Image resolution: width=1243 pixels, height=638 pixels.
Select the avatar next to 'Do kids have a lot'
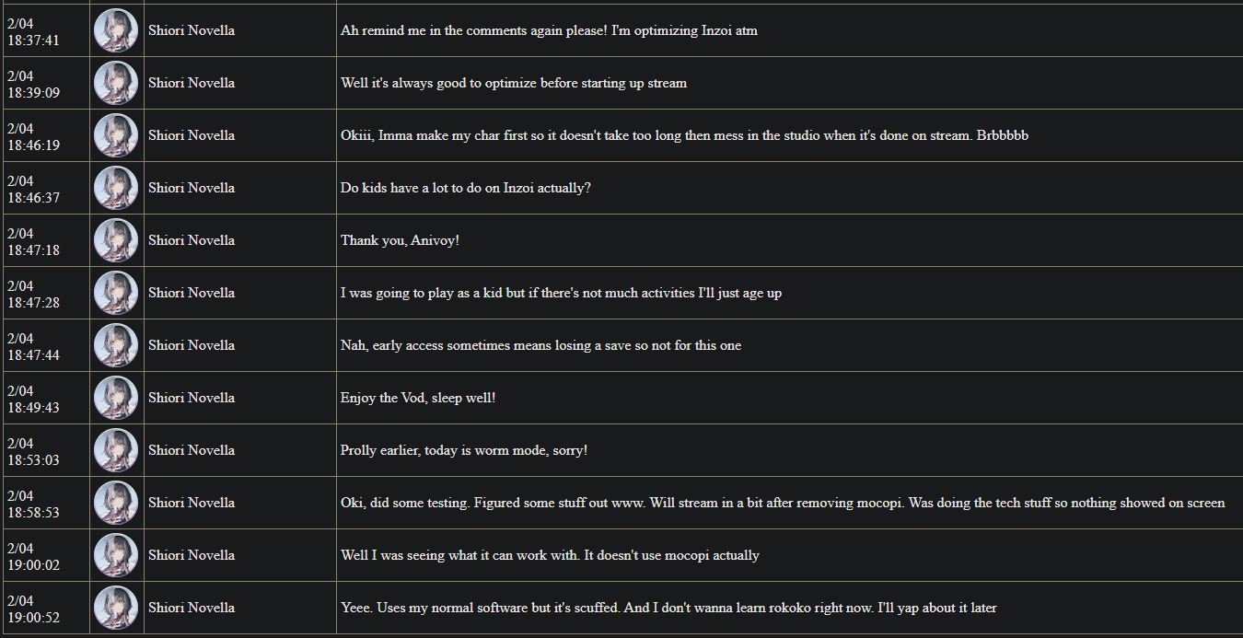click(116, 188)
